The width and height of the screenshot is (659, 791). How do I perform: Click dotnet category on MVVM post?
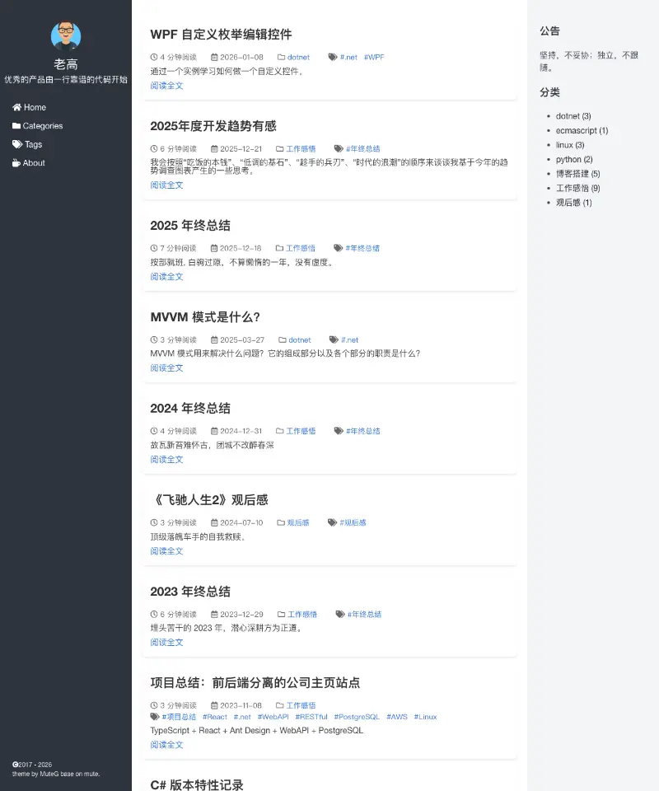tap(300, 340)
